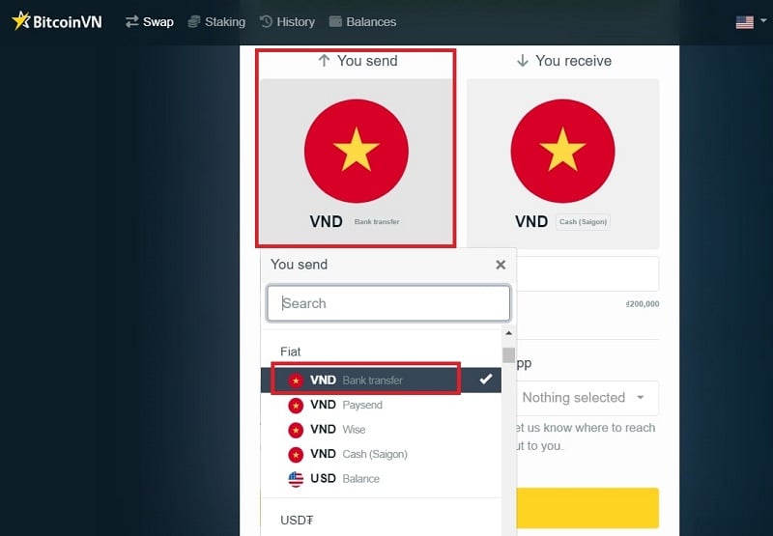The image size is (773, 536).
Task: Click the flag icon beside VND Paysend
Action: tap(296, 405)
